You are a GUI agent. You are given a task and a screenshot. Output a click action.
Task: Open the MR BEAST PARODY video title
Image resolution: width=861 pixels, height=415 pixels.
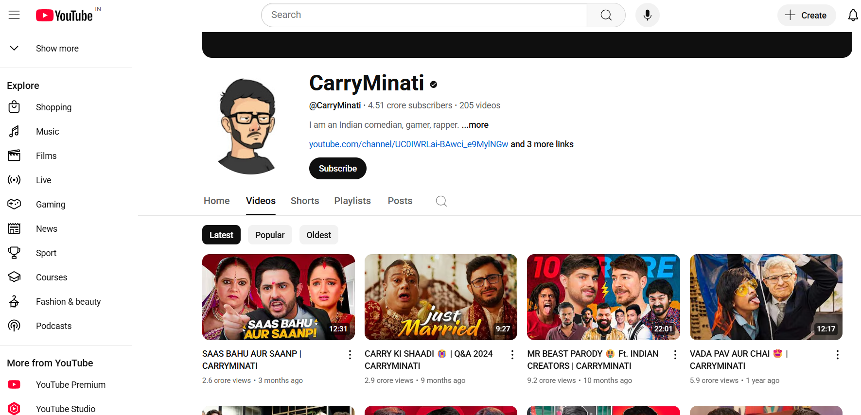(593, 360)
